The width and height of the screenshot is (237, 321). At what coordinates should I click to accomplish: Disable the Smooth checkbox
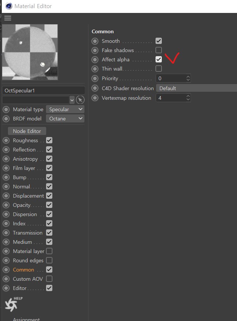[x=158, y=41]
